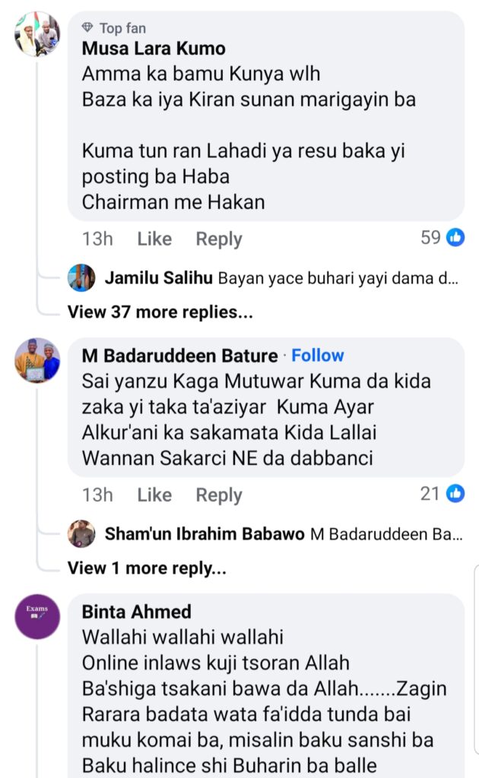Like M Badaruddeen Bature's comment
The height and width of the screenshot is (778, 479).
[154, 495]
